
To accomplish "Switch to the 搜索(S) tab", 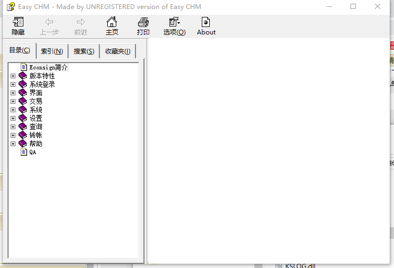I will pos(84,51).
